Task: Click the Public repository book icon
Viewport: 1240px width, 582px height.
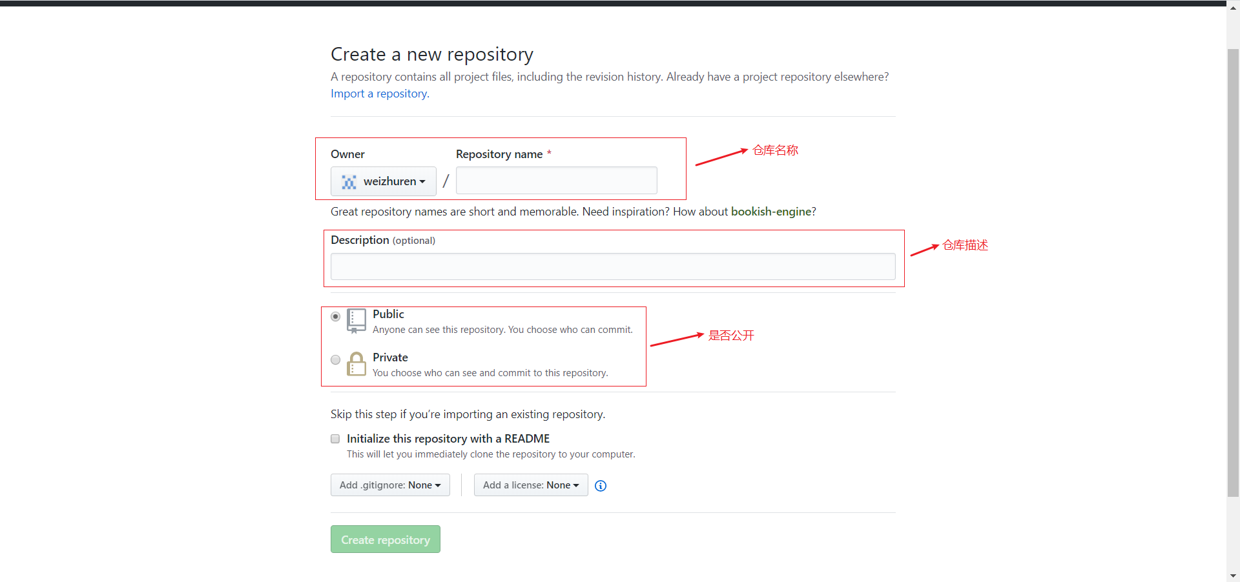Action: [356, 321]
